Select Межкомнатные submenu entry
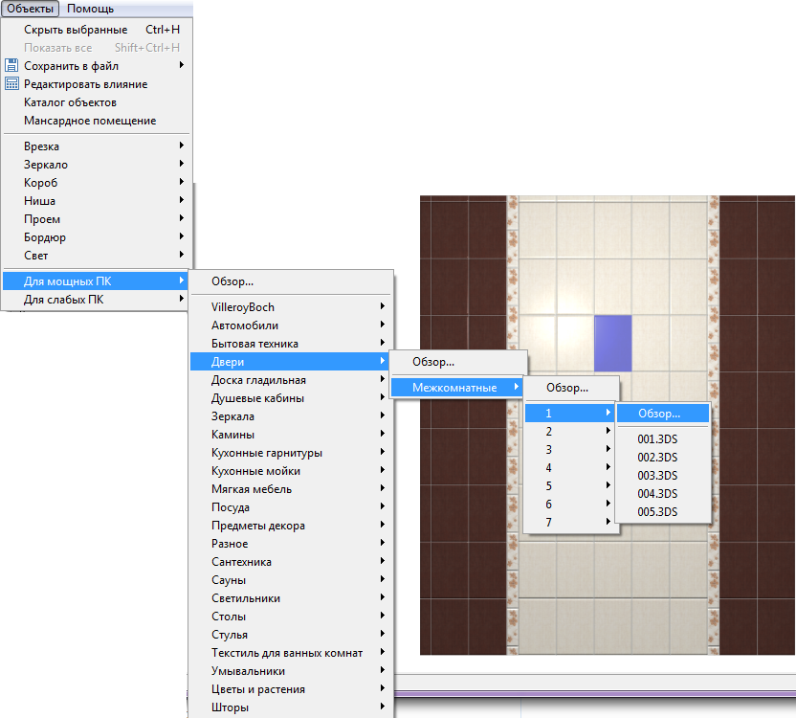 tap(456, 388)
